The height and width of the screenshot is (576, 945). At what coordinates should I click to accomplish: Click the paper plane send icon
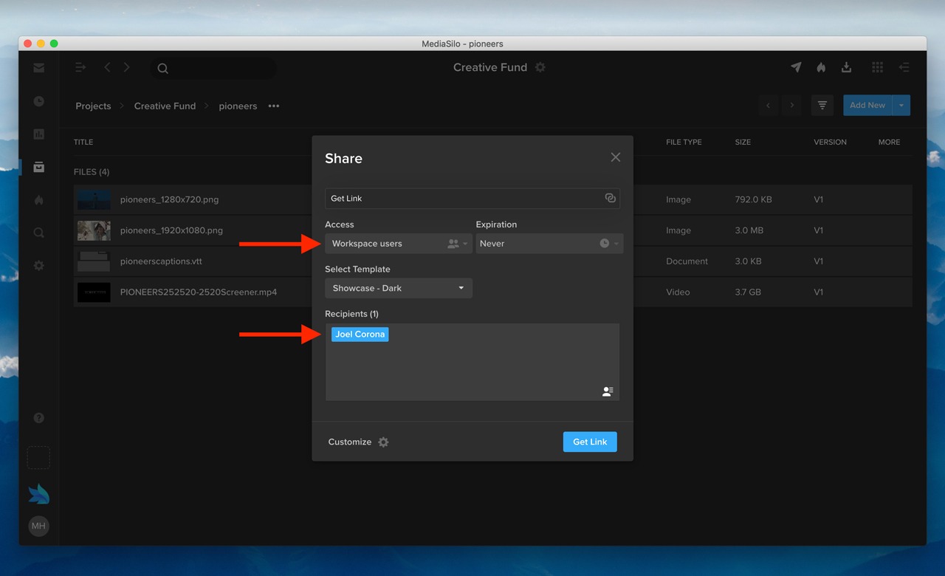tap(796, 67)
